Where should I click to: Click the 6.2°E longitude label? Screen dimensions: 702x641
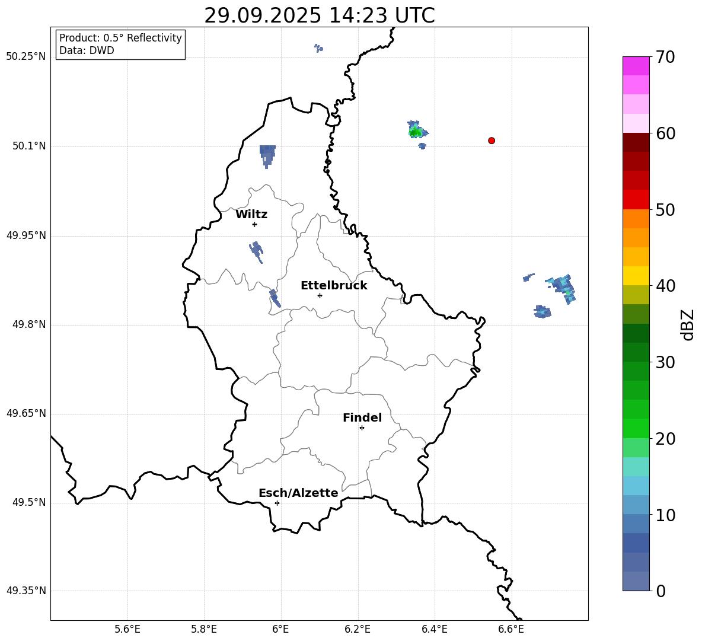pyautogui.click(x=358, y=629)
